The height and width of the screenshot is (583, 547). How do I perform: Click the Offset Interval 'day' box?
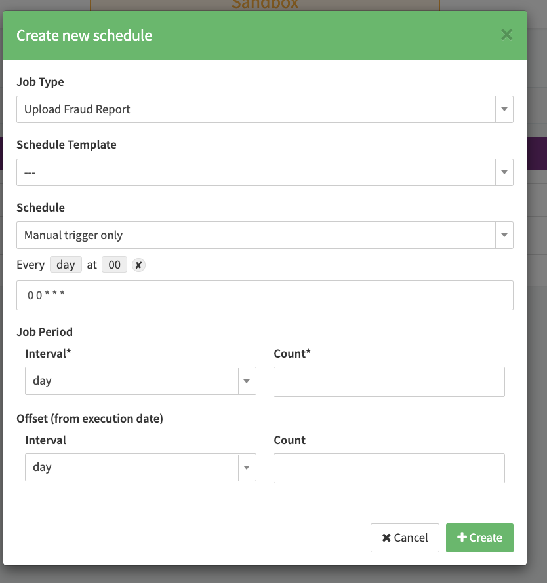tap(131, 467)
